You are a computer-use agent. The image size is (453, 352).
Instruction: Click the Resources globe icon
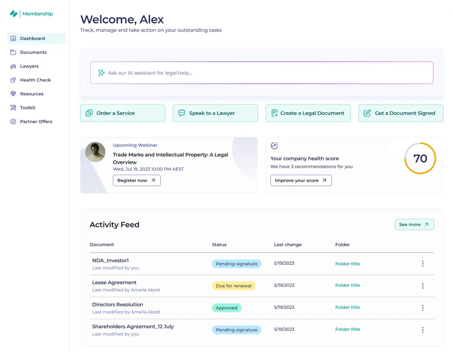(x=13, y=94)
